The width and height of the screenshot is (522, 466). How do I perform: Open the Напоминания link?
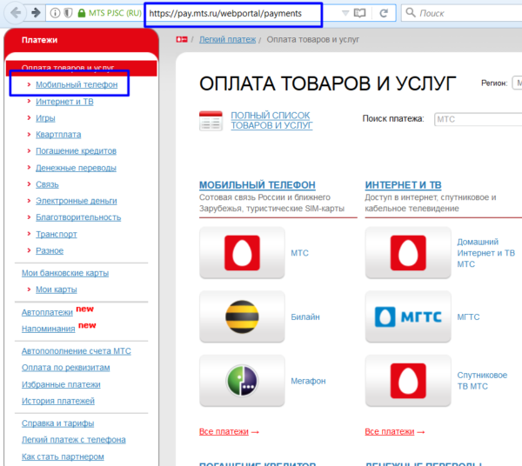[48, 329]
